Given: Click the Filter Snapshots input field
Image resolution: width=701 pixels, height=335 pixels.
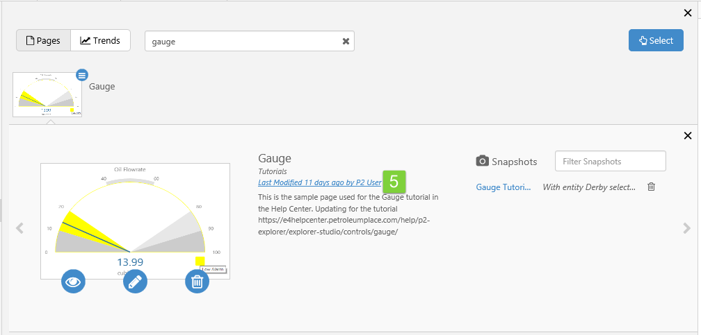Looking at the screenshot, I should [x=610, y=161].
